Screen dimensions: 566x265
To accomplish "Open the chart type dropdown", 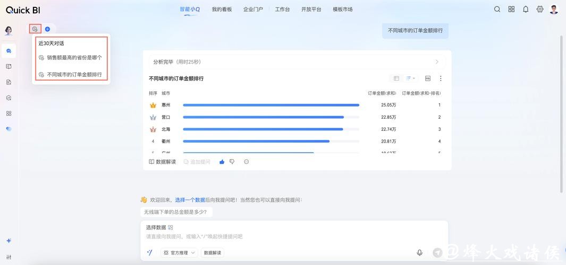I will tap(411, 78).
